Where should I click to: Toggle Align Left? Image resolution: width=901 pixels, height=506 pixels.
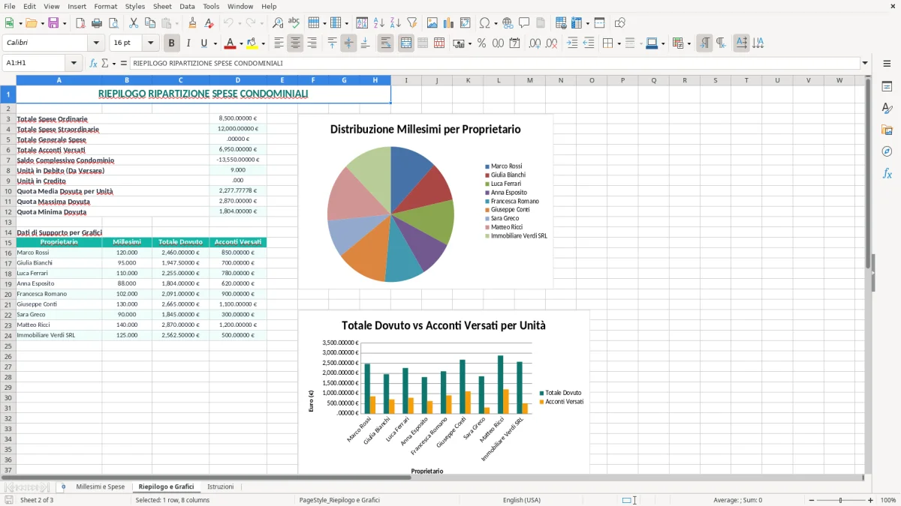[x=279, y=43]
